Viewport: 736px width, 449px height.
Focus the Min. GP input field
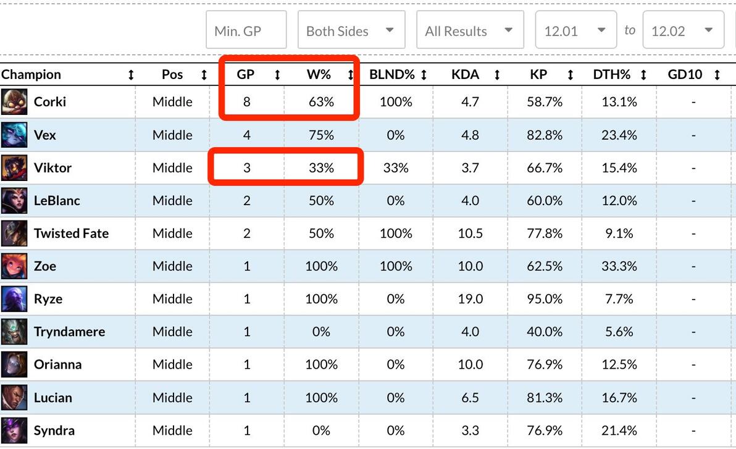(246, 30)
